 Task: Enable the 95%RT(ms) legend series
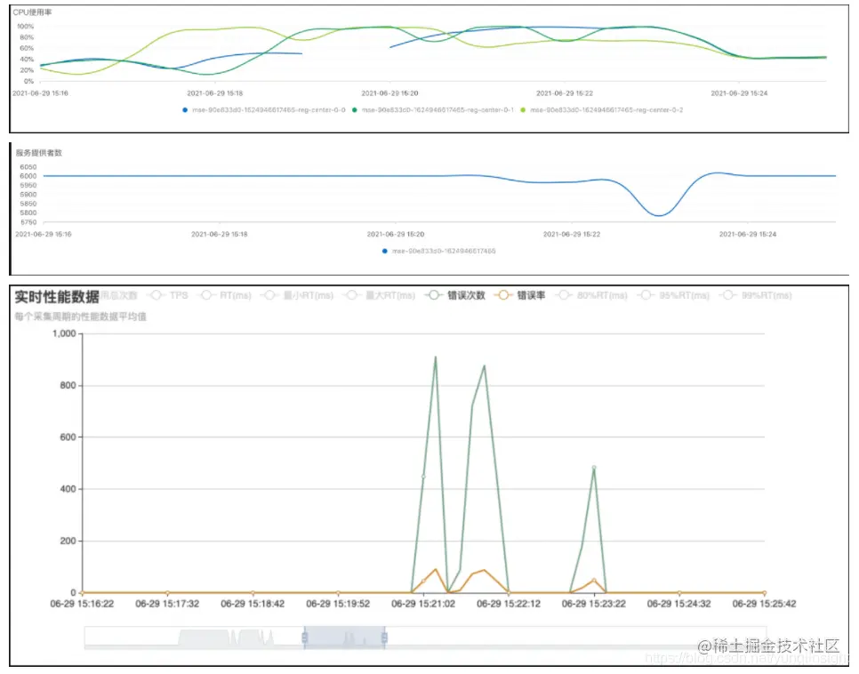coord(674,295)
